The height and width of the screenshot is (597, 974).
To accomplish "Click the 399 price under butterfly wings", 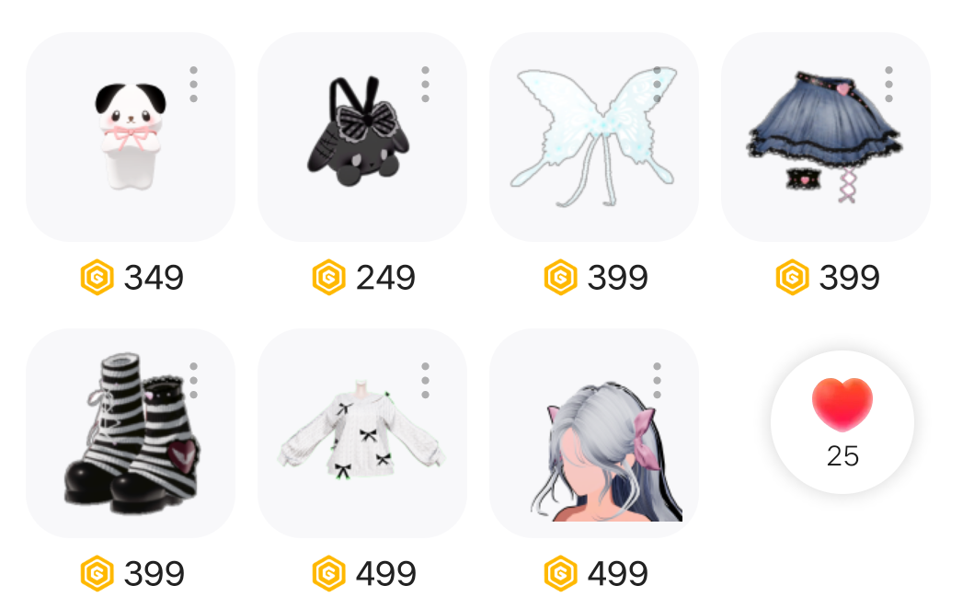I will [x=617, y=277].
